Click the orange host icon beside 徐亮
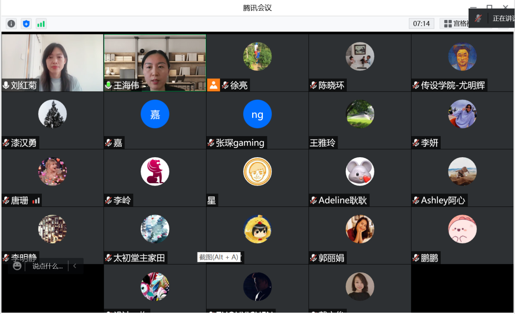The image size is (515, 314). tap(213, 85)
